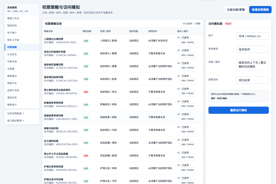Select the 检验结果审核权限 policy name
Viewport: 276px width, 184px height.
pyautogui.click(x=53, y=116)
